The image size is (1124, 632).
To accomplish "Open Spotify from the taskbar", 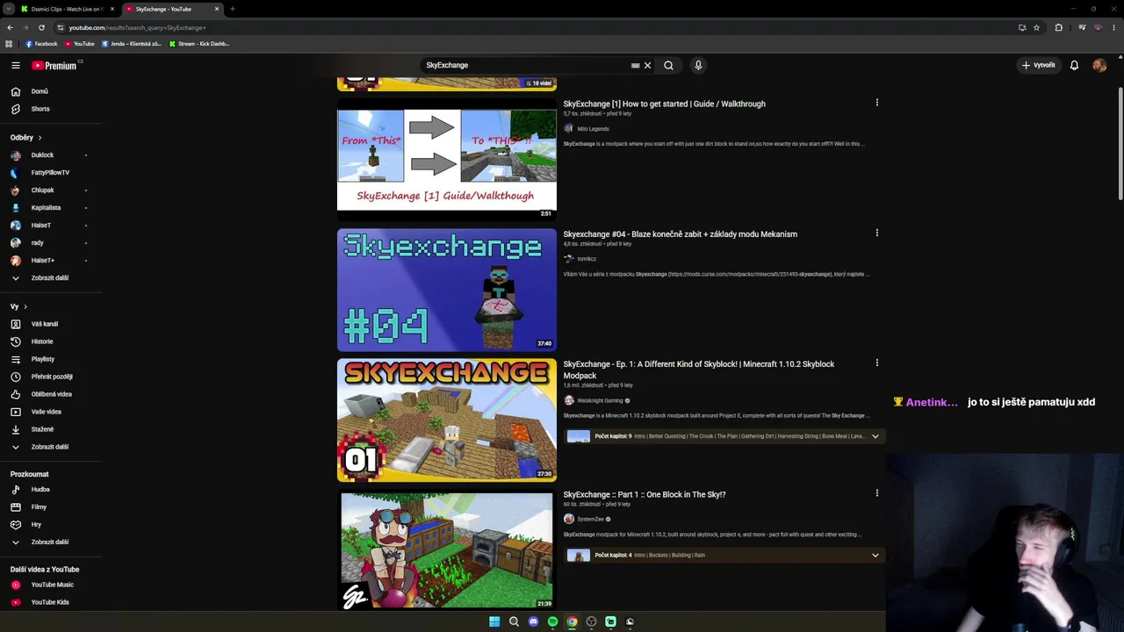I will pos(552,621).
